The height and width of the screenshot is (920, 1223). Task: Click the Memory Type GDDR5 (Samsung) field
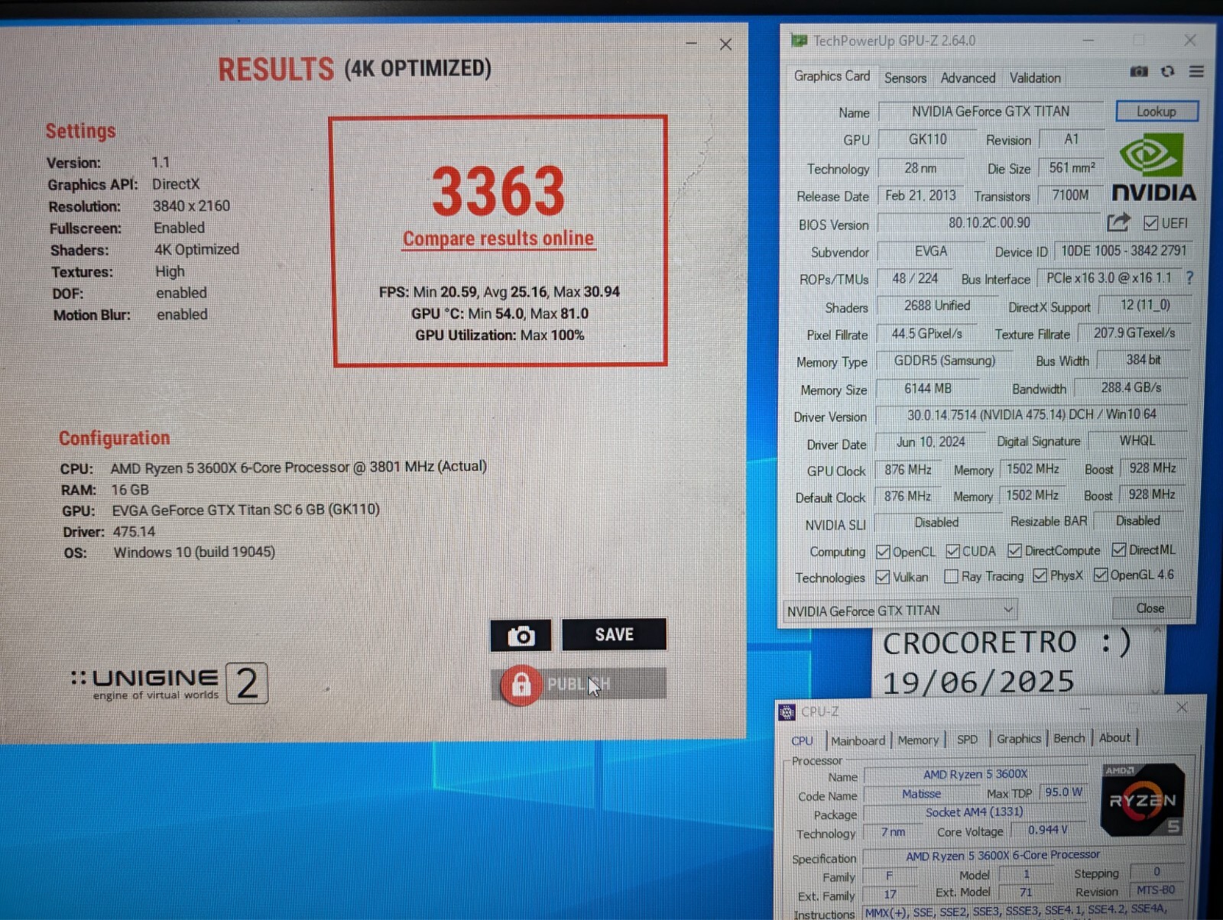[945, 361]
